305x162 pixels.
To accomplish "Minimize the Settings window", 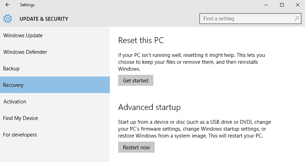I will click(x=266, y=5).
